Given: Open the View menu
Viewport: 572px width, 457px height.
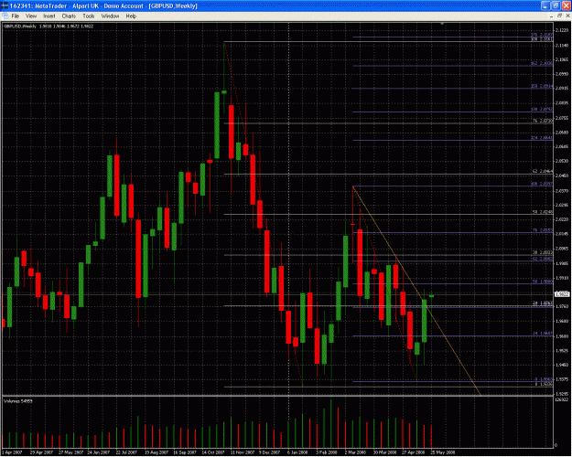Looking at the screenshot, I should (x=31, y=16).
